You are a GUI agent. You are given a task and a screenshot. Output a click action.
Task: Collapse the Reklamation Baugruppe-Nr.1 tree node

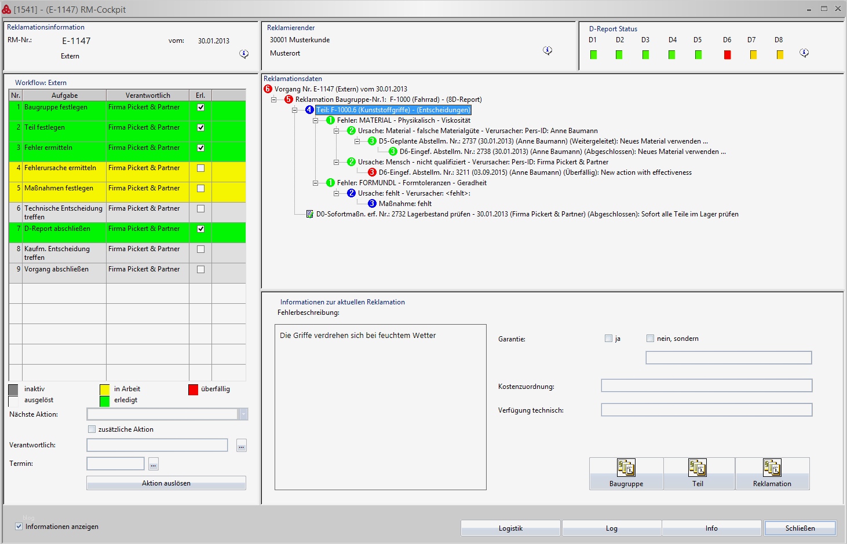pos(274,100)
